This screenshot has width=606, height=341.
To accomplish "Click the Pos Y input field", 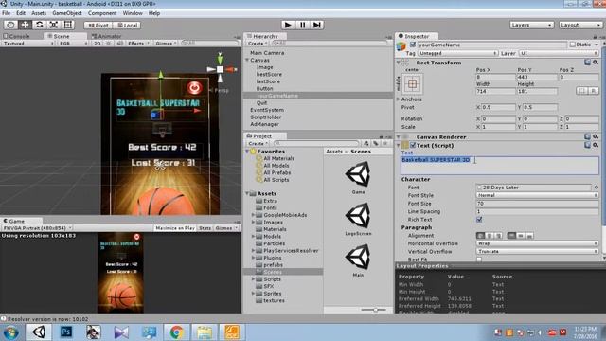I will 537,77.
